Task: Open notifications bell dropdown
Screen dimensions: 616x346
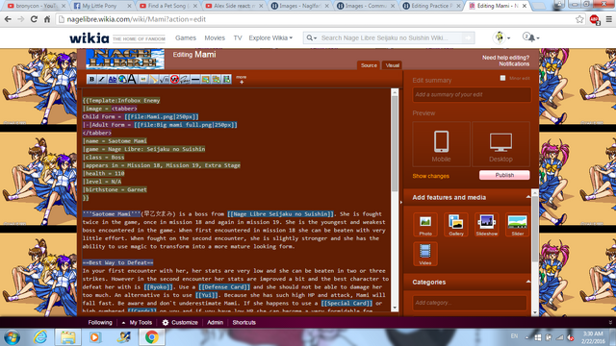Action: [x=530, y=37]
